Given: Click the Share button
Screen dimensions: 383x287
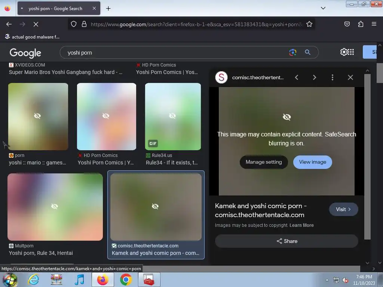Looking at the screenshot, I should (287, 241).
